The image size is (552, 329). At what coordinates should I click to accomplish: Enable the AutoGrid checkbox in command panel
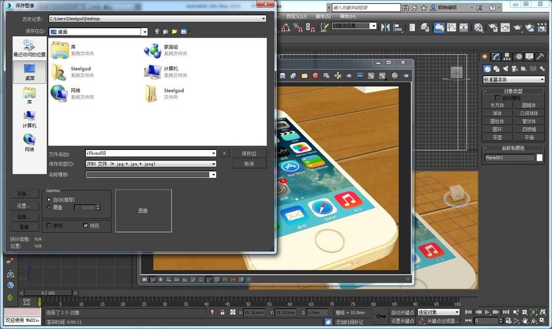coord(497,97)
